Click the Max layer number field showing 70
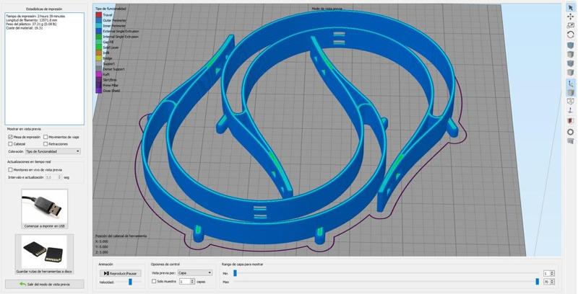The width and height of the screenshot is (578, 294). (x=547, y=282)
